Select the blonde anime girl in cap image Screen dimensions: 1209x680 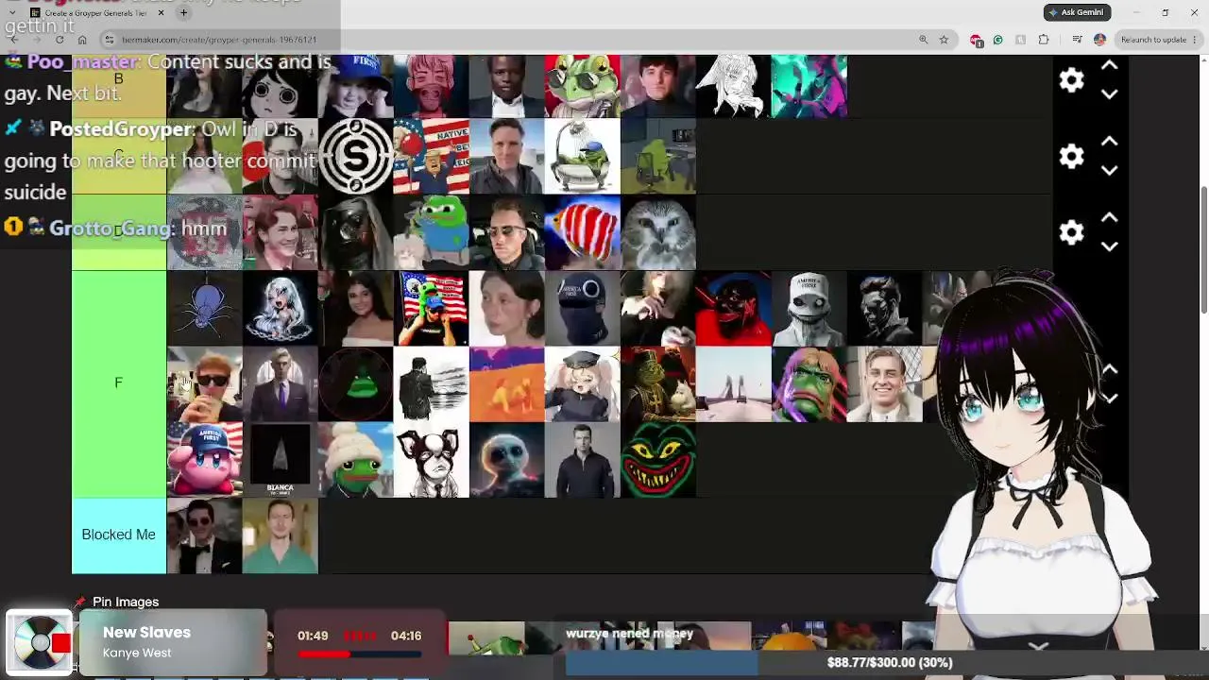click(x=583, y=384)
